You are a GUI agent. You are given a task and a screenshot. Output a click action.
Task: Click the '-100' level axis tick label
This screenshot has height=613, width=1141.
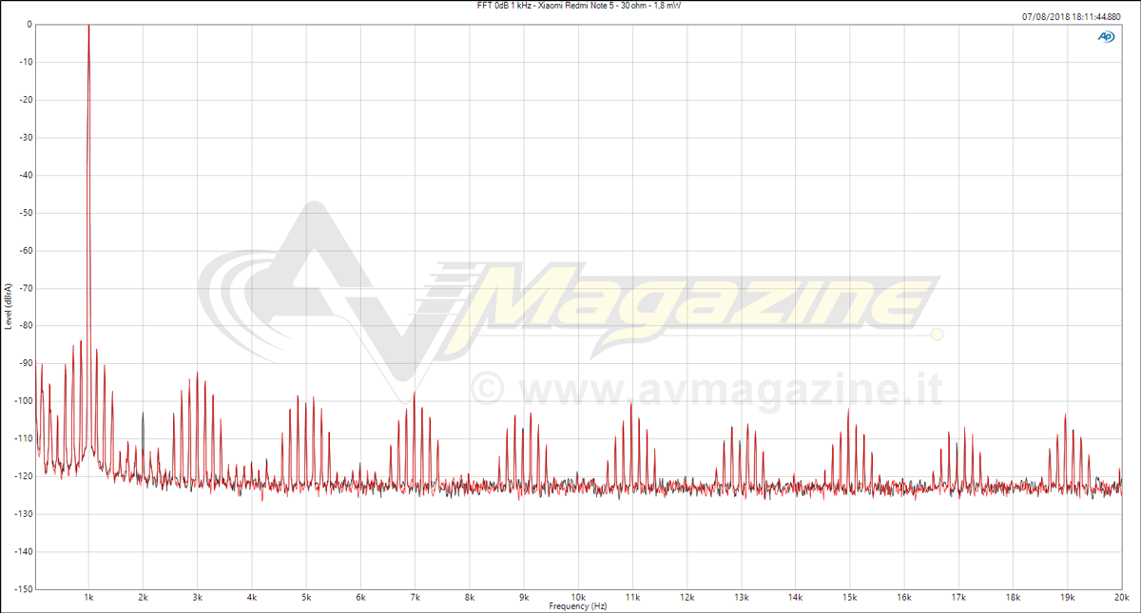[24, 401]
